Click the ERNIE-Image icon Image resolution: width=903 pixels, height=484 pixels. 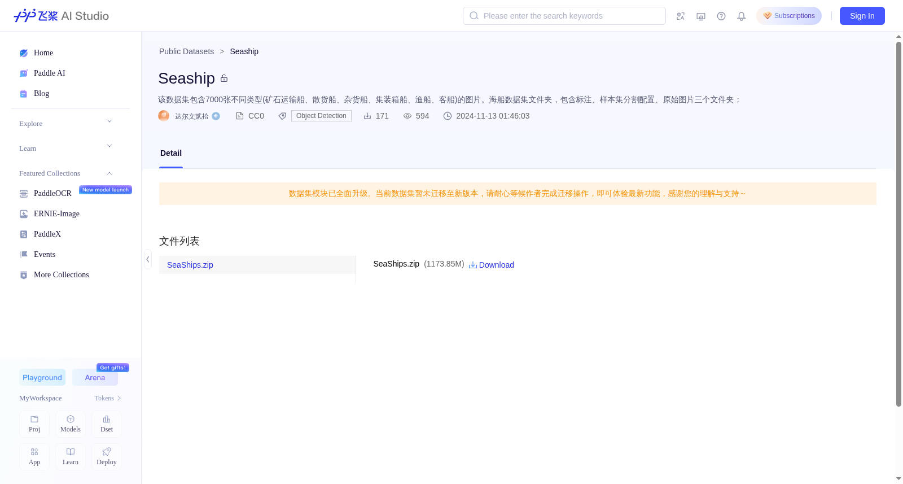pos(24,214)
